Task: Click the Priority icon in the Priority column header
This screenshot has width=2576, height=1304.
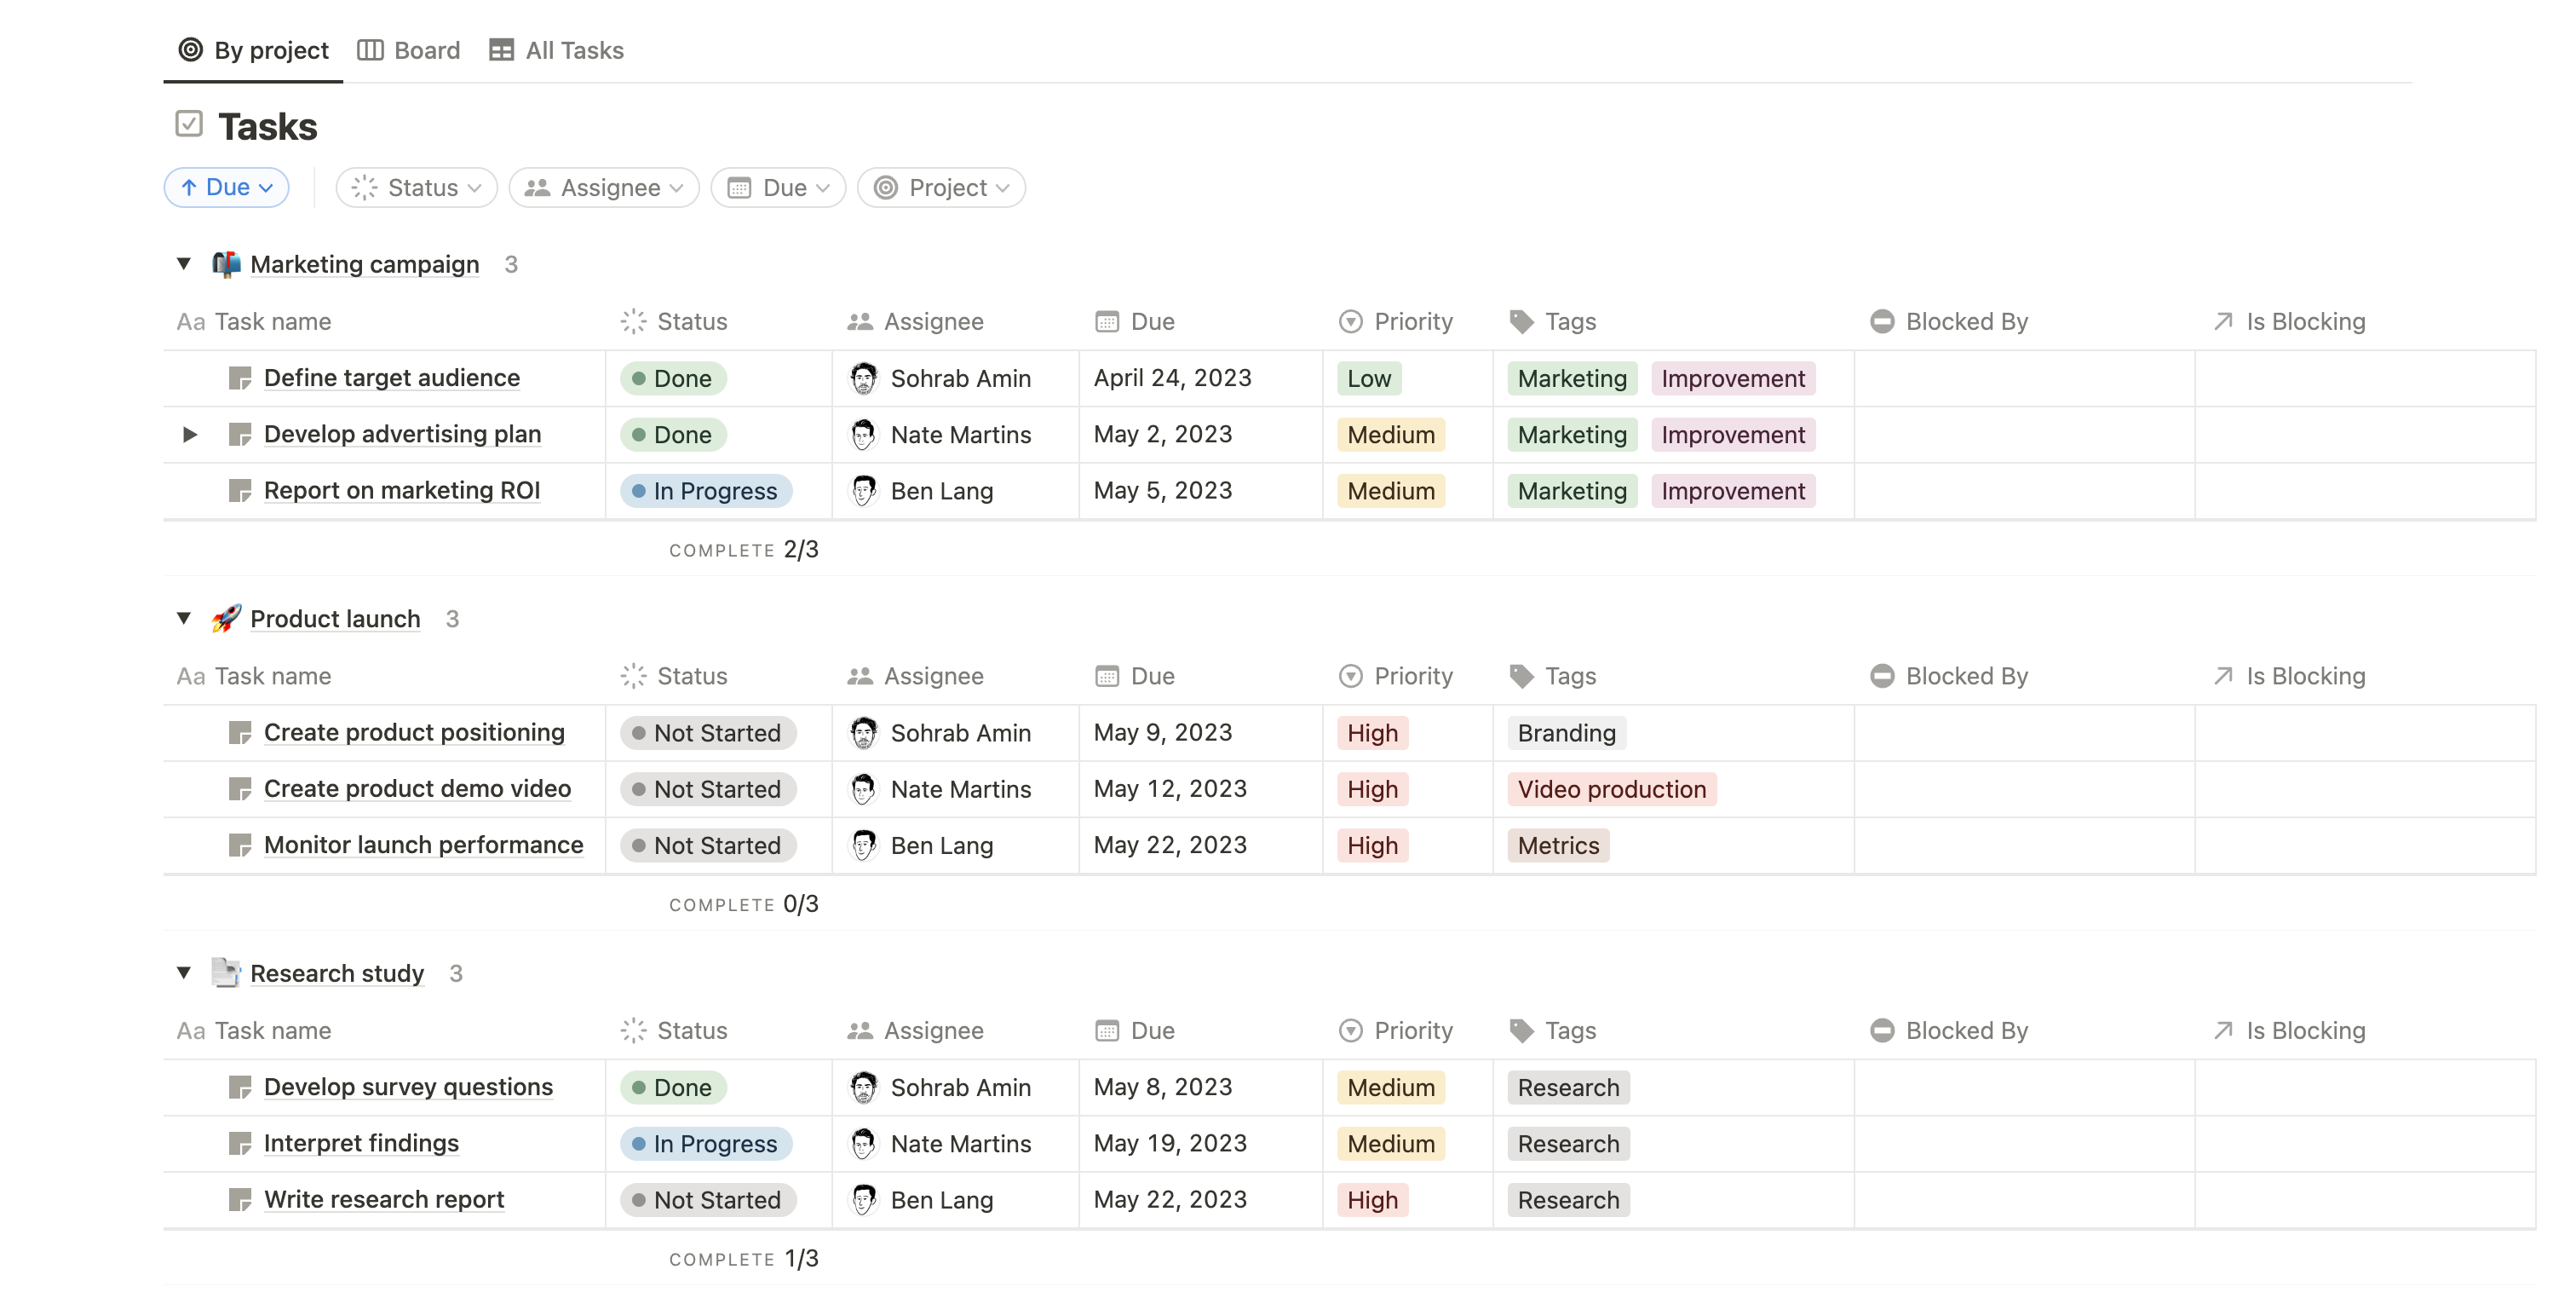Action: (1349, 321)
